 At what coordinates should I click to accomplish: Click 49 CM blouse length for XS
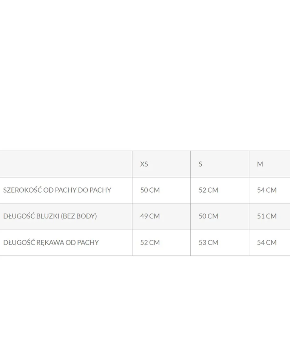(x=150, y=216)
